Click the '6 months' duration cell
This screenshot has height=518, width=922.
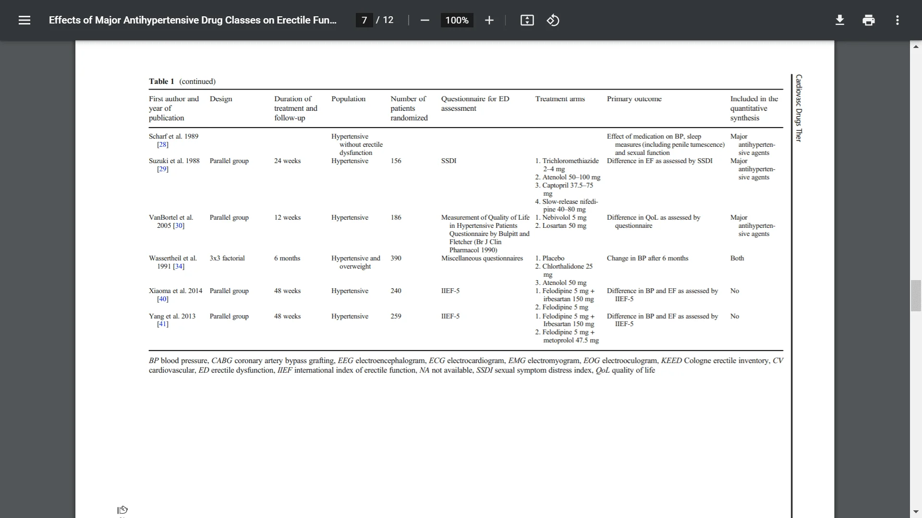(287, 258)
